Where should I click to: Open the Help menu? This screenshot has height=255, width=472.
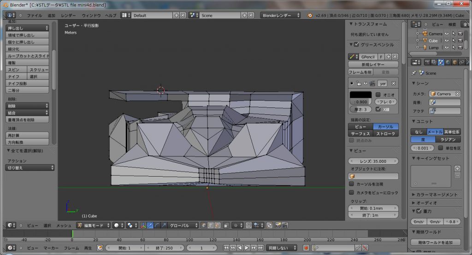pos(111,15)
